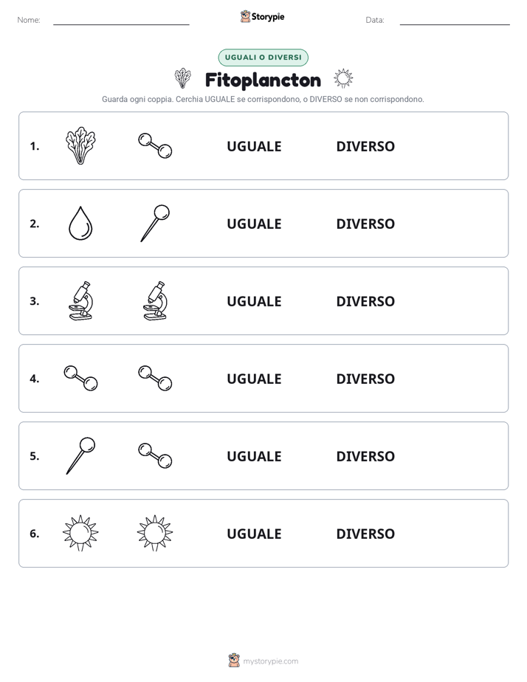Viewport: 527px width, 682px height.
Task: Click the dumbbell molecule icon in row 1
Action: 155,145
